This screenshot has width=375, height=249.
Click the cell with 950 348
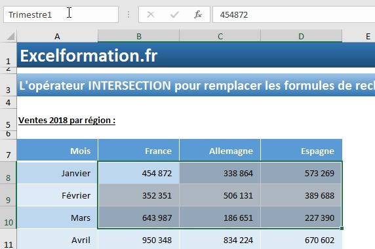pos(139,239)
